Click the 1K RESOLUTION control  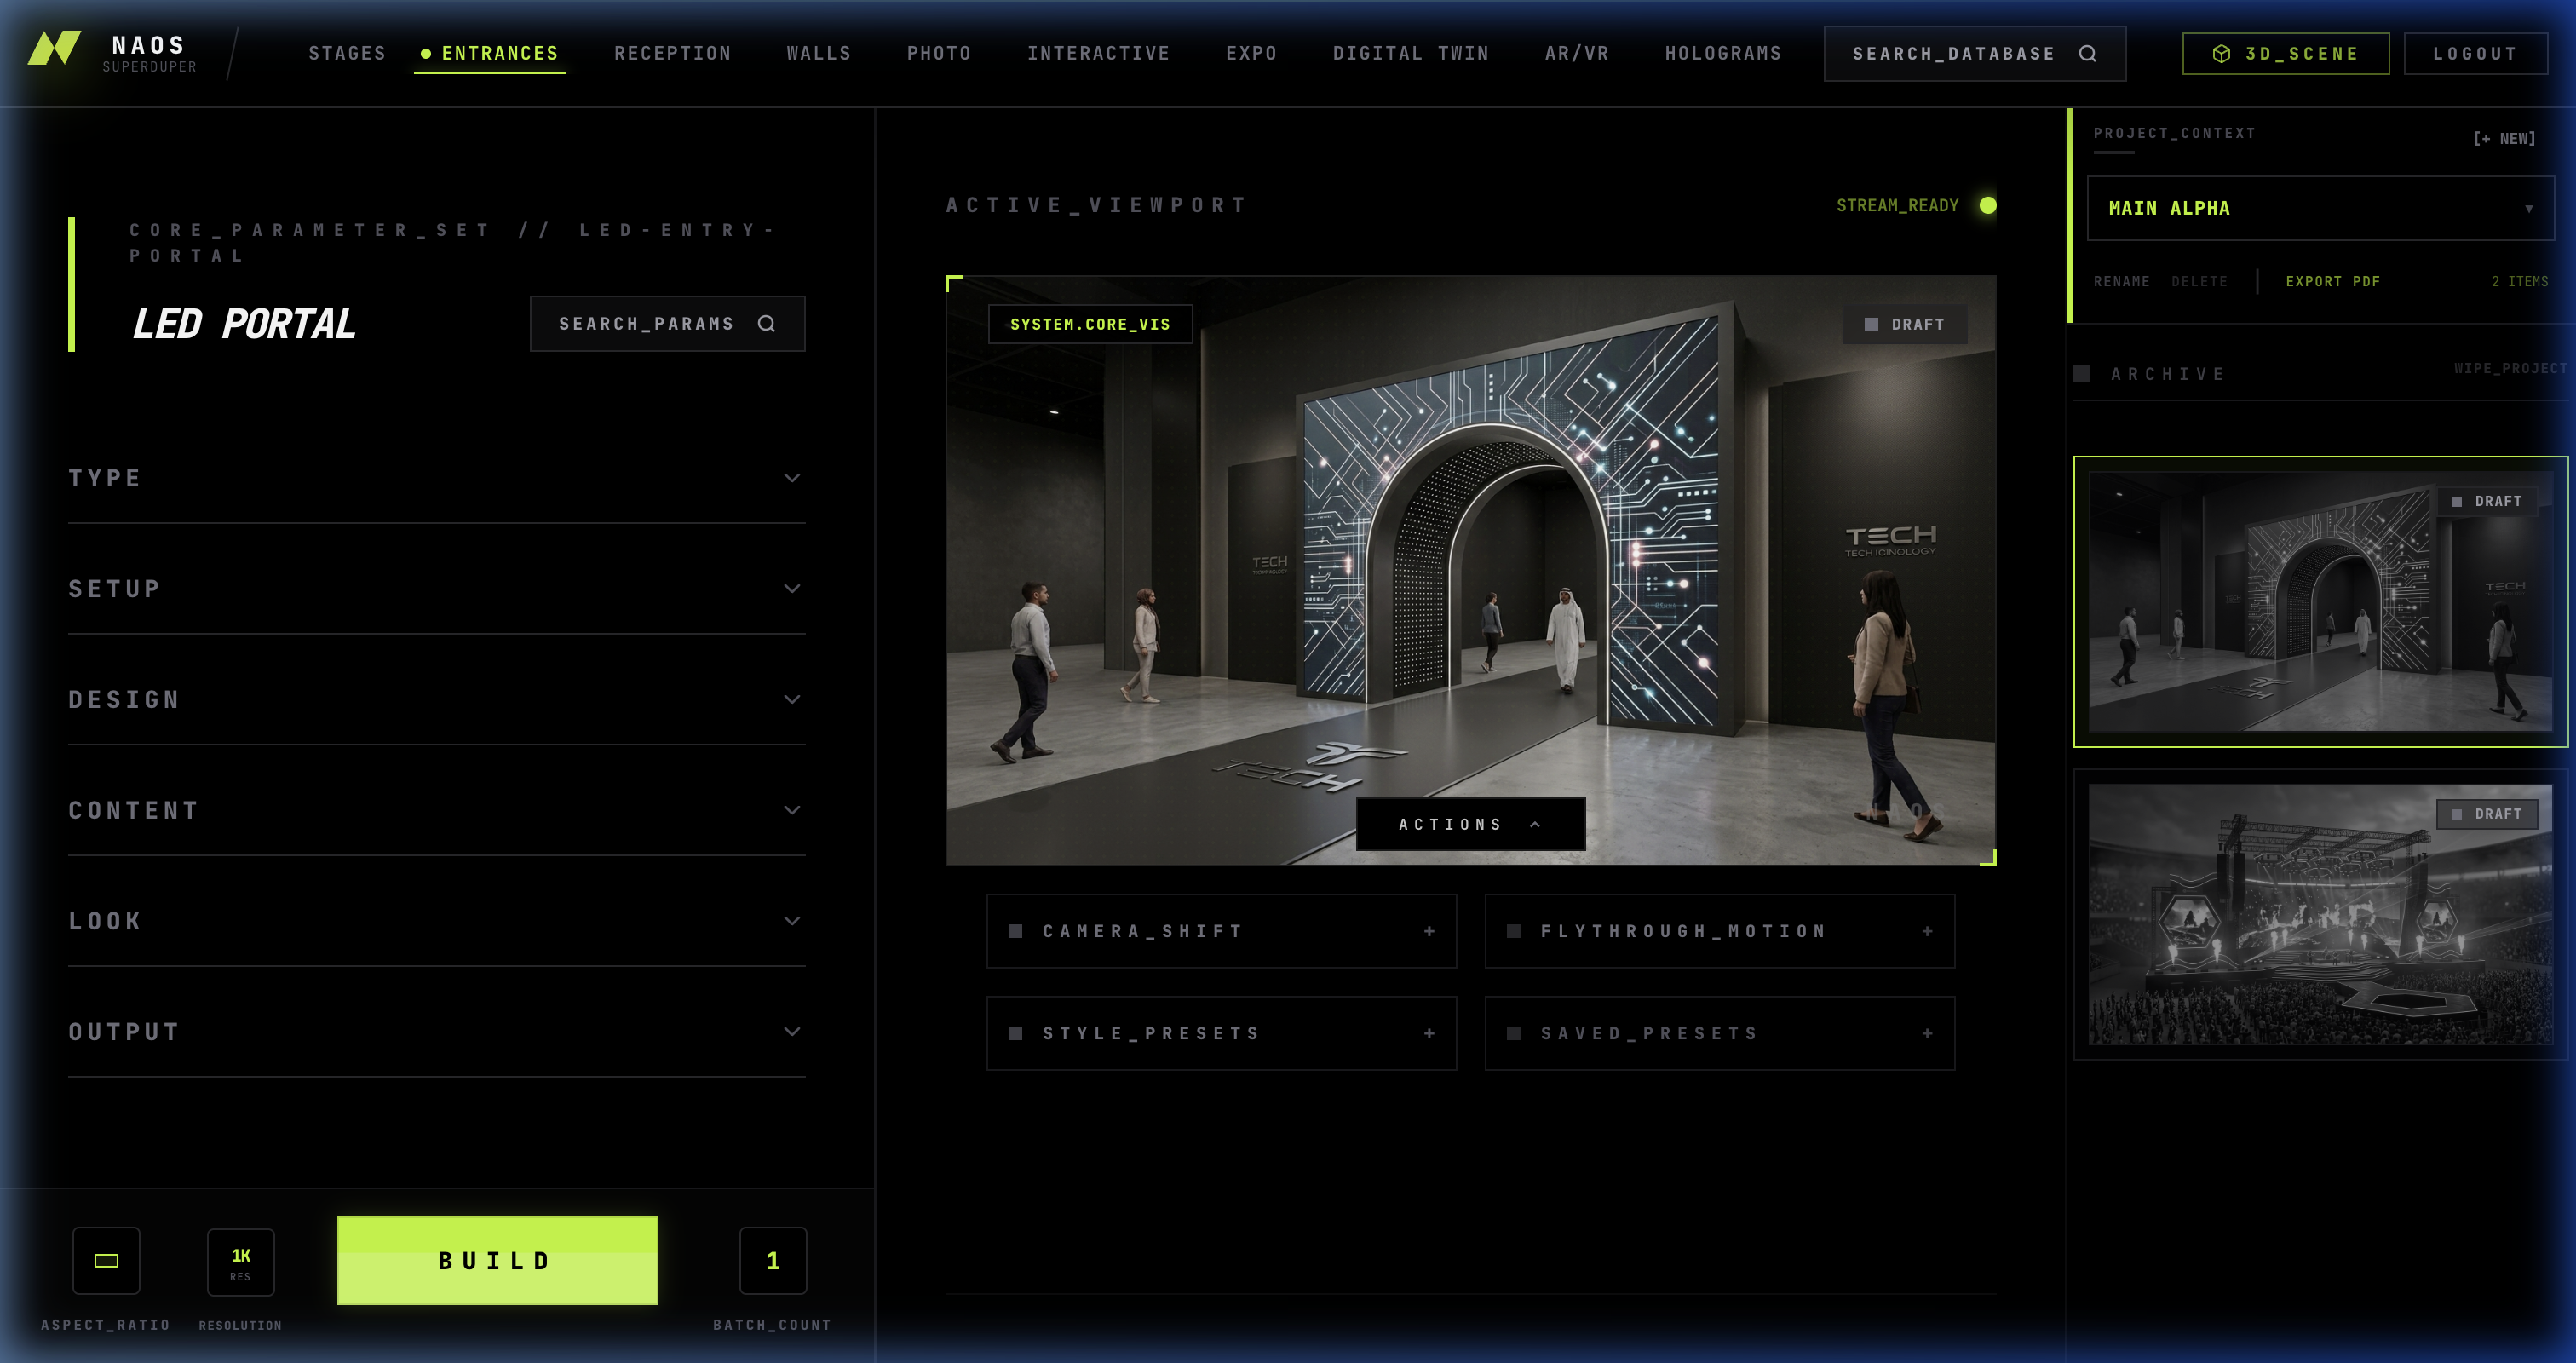(x=240, y=1260)
